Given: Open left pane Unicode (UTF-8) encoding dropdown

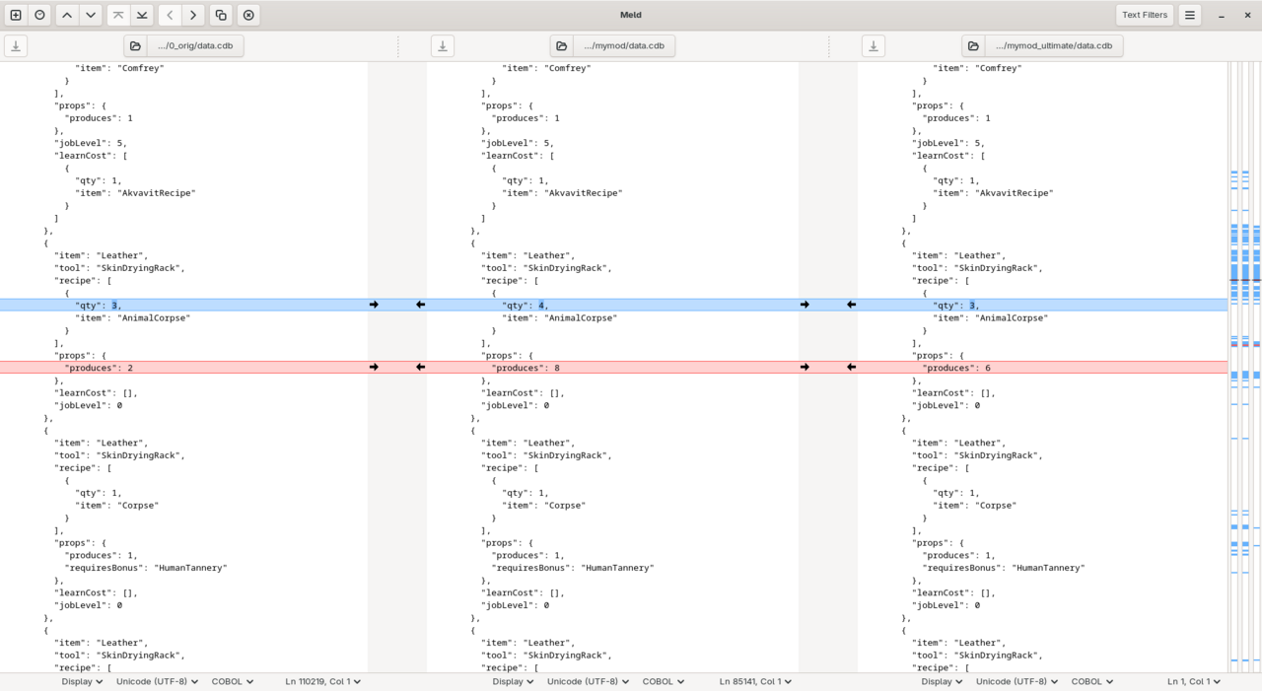Looking at the screenshot, I should point(157,681).
